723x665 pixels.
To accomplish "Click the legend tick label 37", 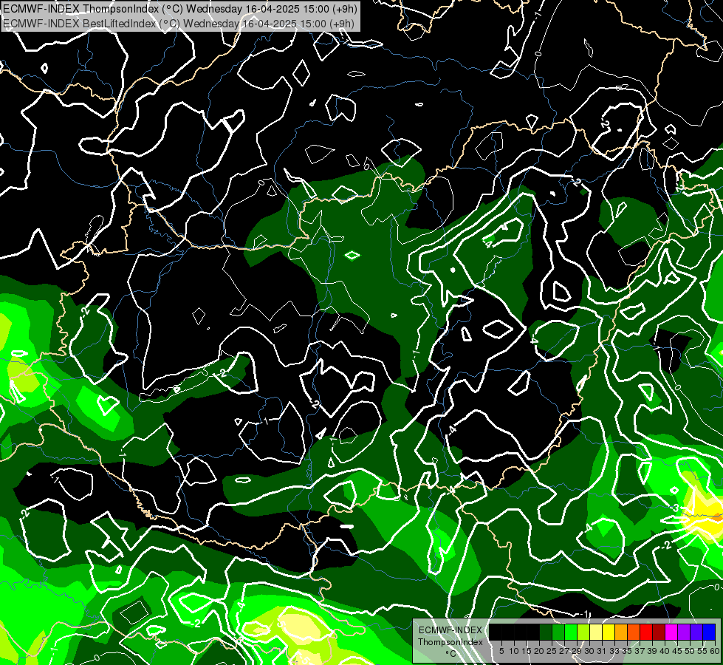I will 640,651.
